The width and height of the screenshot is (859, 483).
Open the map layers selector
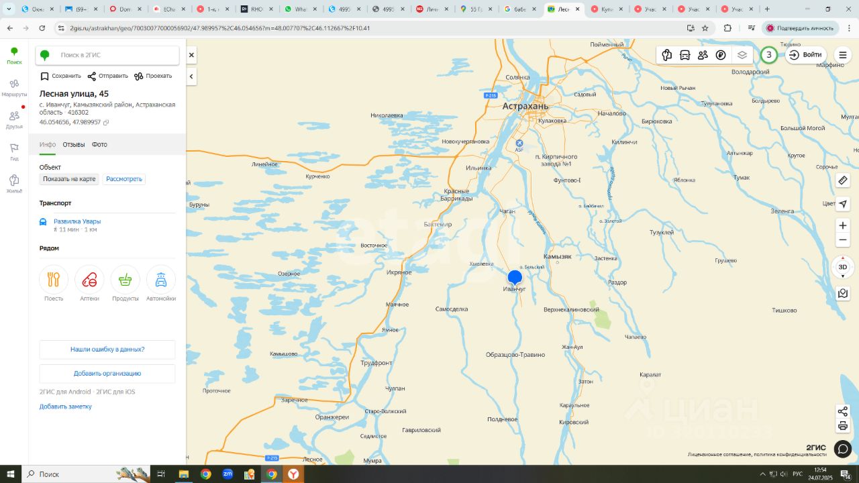pos(742,55)
